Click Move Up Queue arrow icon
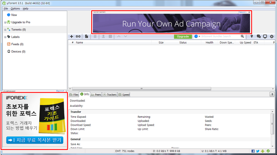The width and height of the screenshot is (277, 155). [119, 36]
